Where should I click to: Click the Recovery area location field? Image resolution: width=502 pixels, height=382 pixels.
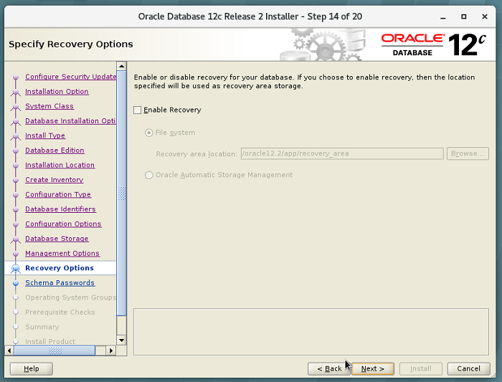click(341, 153)
